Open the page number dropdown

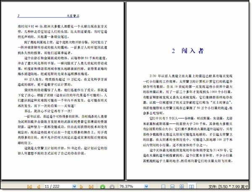click(x=74, y=187)
